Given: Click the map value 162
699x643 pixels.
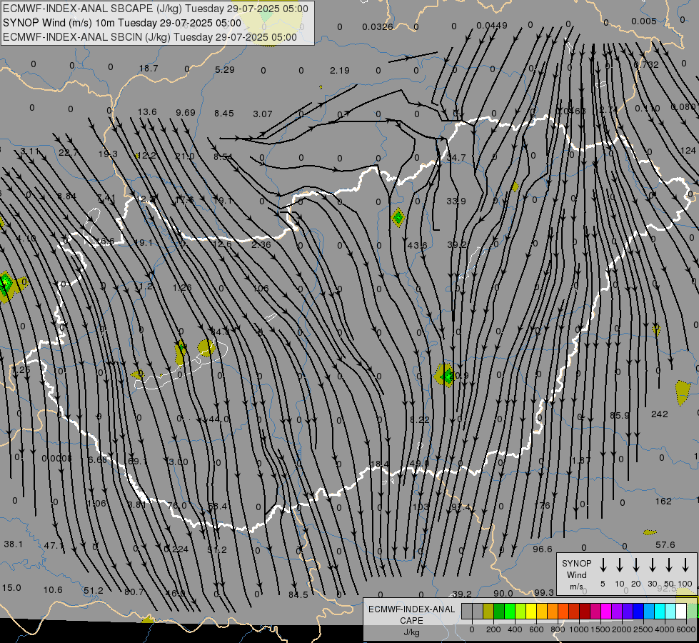Looking at the screenshot, I should click(663, 501).
